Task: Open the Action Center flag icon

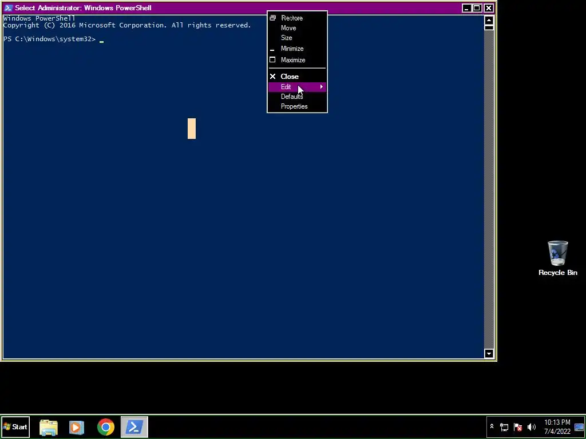Action: click(518, 426)
